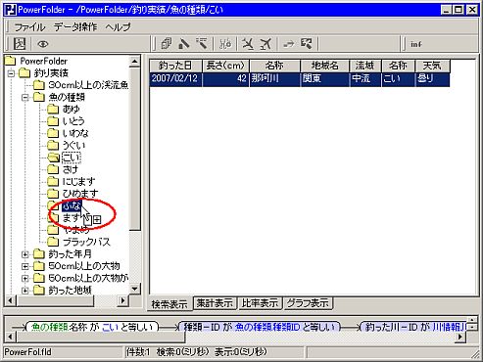Click the eye view icon in toolbar
Screen dimensions: 483x362
[x=43, y=44]
